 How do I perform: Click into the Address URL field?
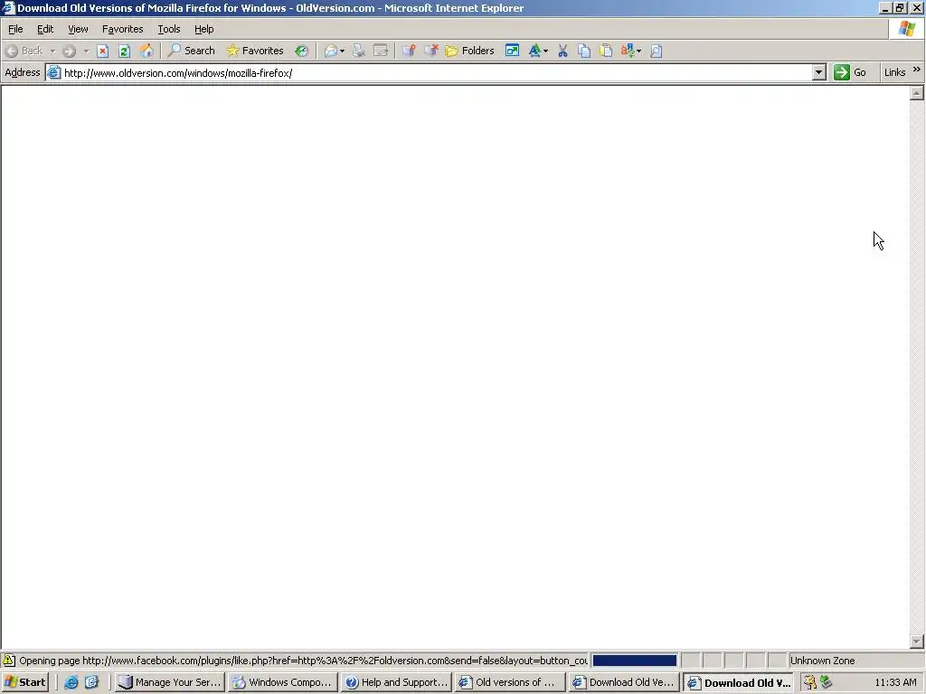click(x=437, y=72)
